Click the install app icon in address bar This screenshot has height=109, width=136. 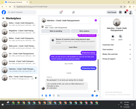click(x=121, y=7)
